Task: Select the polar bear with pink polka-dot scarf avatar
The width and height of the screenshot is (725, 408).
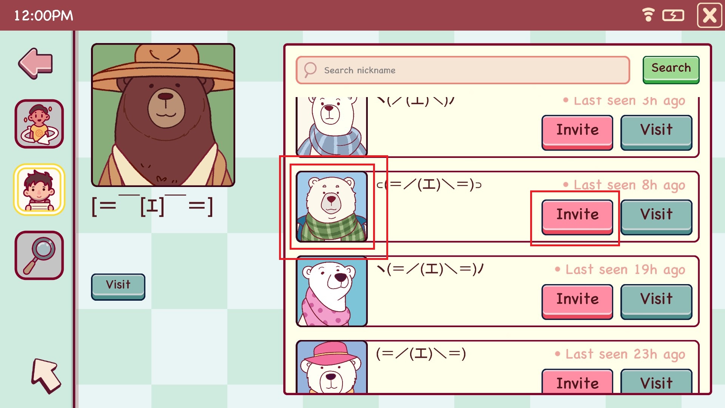Action: pyautogui.click(x=332, y=291)
